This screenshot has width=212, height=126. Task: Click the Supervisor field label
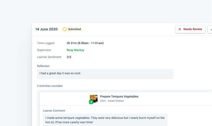(x=44, y=50)
